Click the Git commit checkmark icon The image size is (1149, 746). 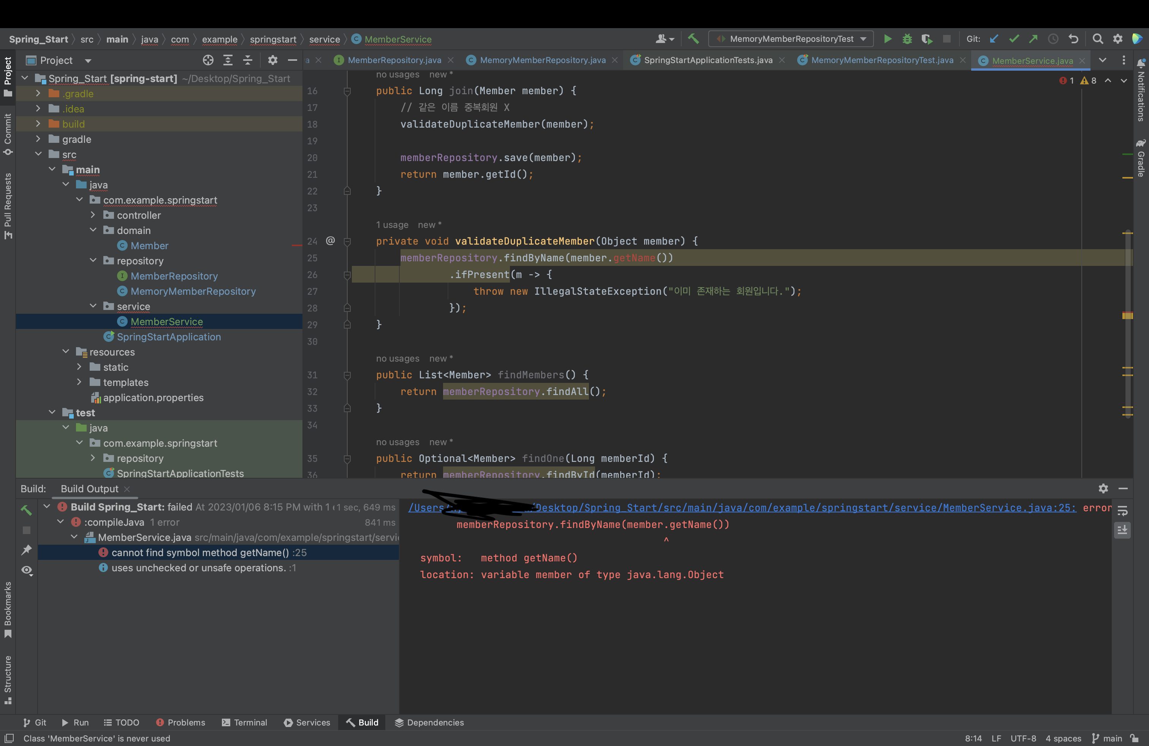click(1013, 39)
